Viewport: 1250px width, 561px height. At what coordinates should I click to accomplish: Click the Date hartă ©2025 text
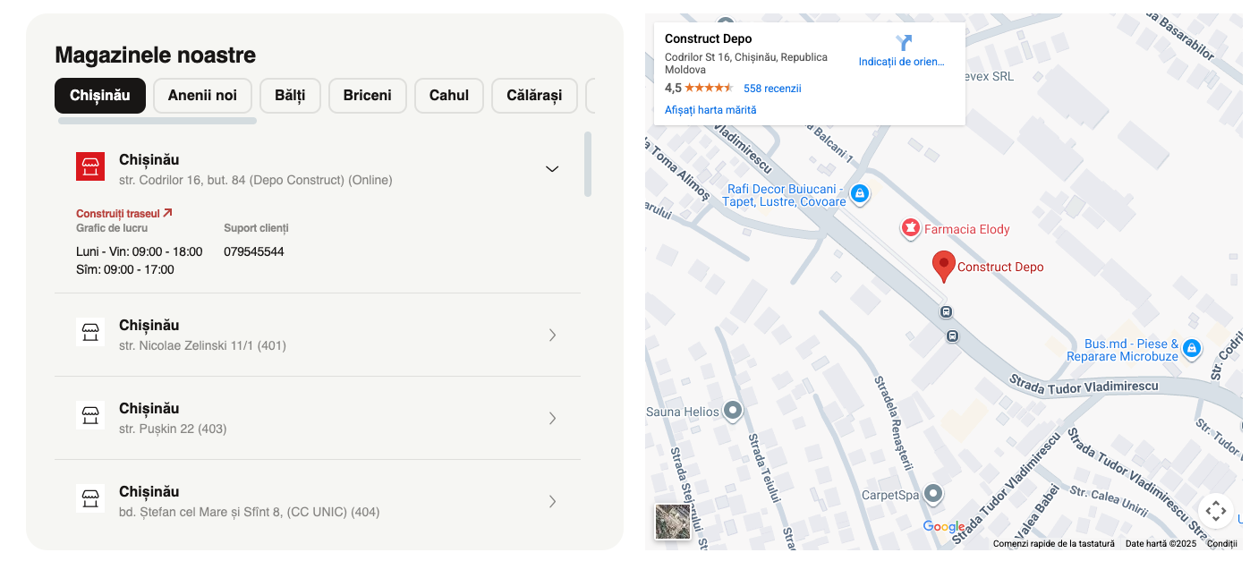click(1161, 544)
